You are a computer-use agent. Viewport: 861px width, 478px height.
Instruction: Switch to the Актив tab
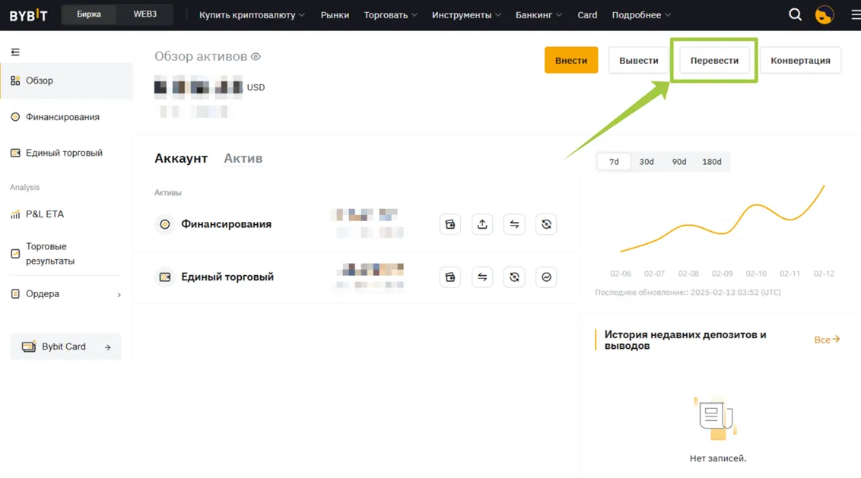(x=243, y=158)
